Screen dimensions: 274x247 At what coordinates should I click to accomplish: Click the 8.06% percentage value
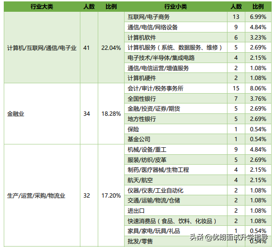click(258, 88)
